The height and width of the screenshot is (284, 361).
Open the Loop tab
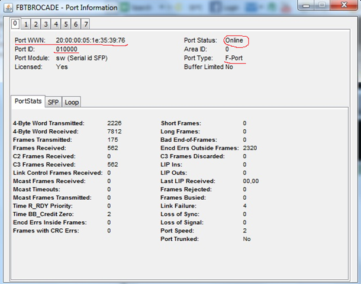coord(72,102)
